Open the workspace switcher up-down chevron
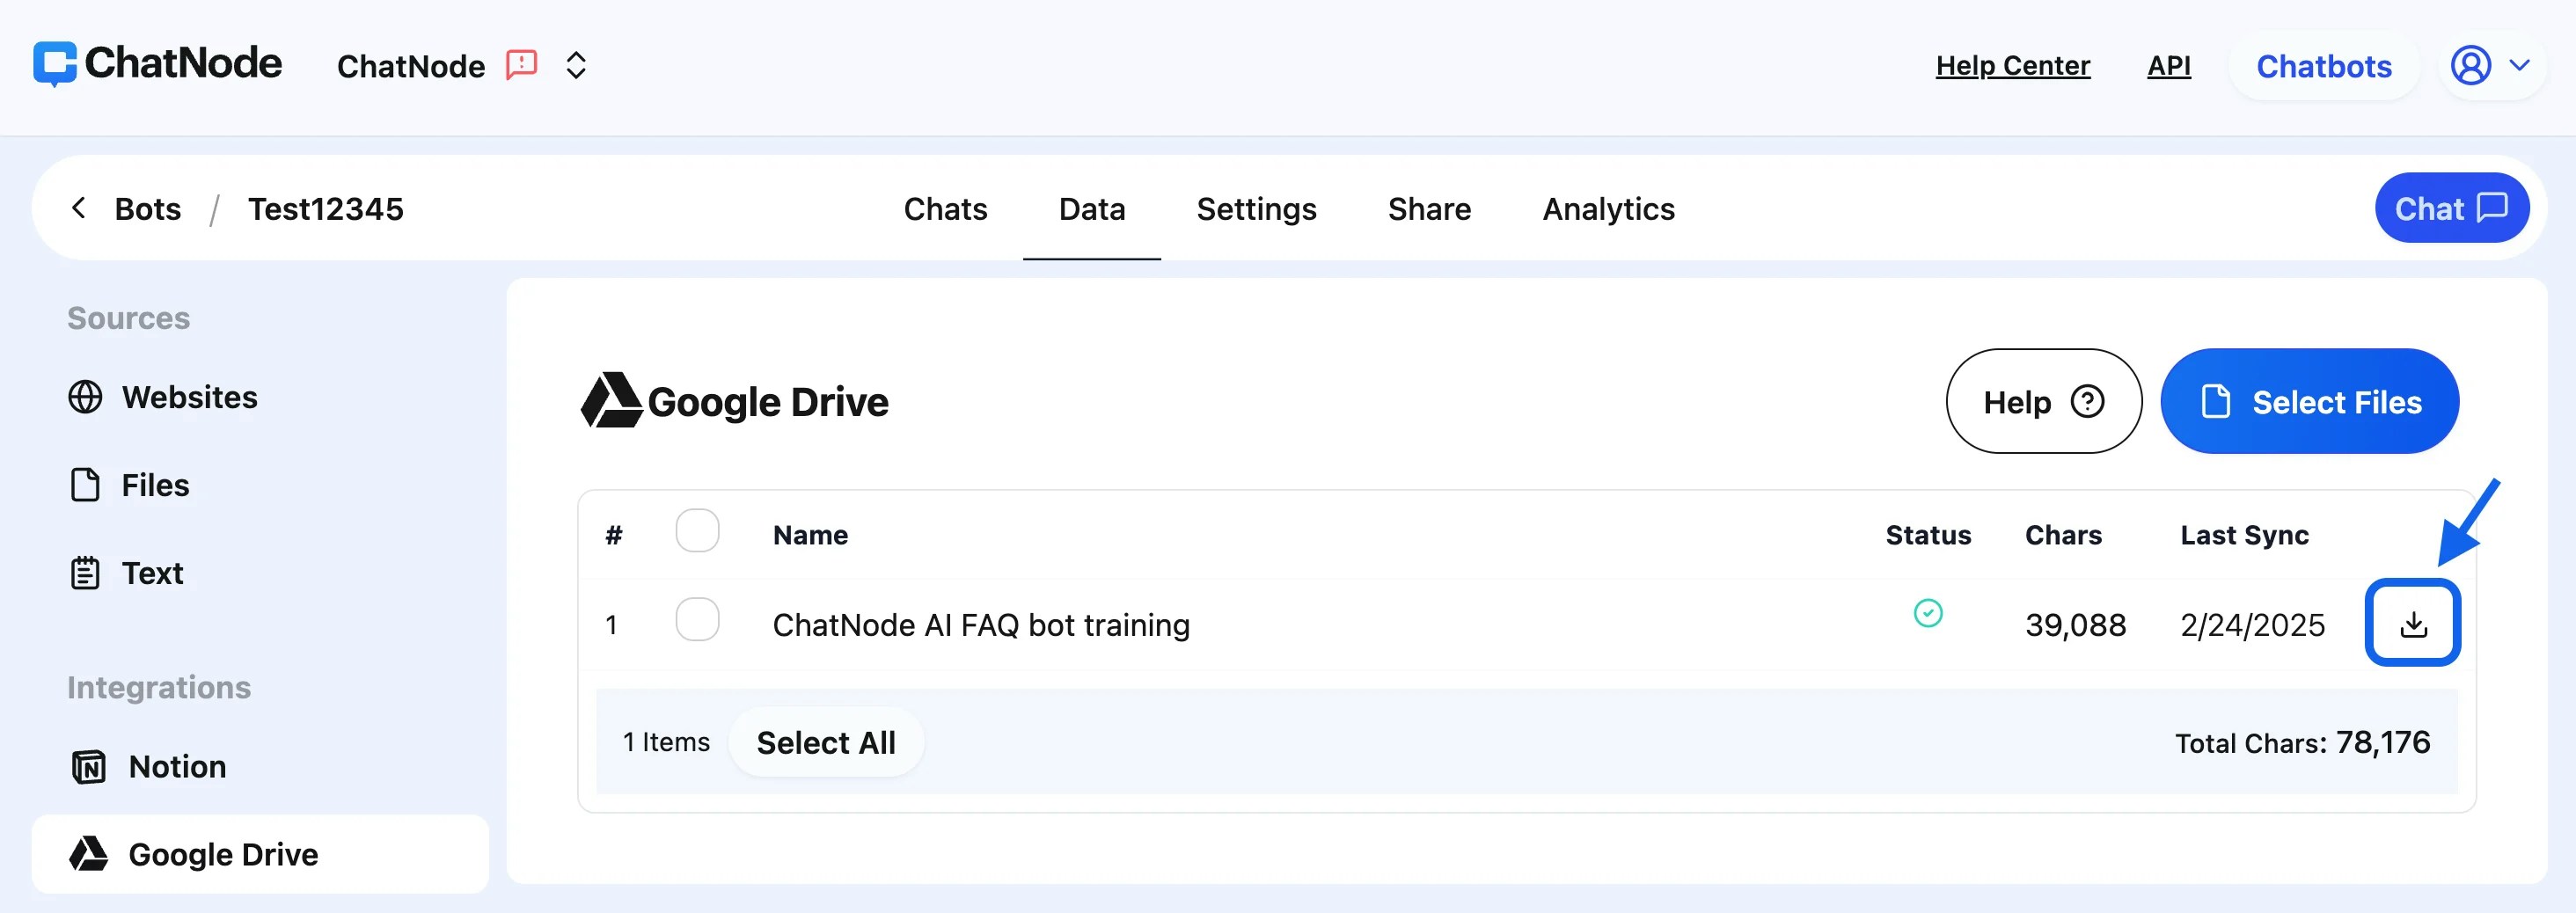The width and height of the screenshot is (2576, 913). (576, 66)
